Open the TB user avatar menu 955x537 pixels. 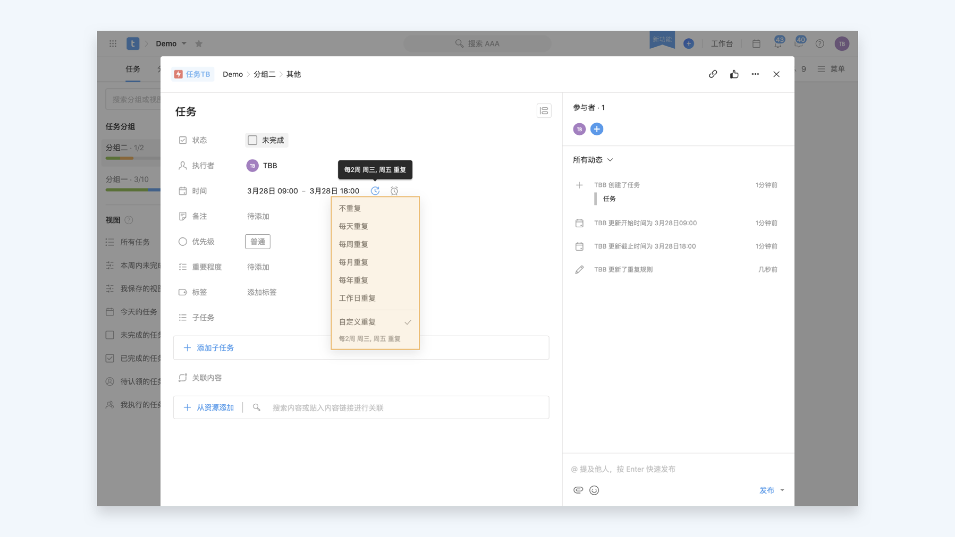point(842,44)
